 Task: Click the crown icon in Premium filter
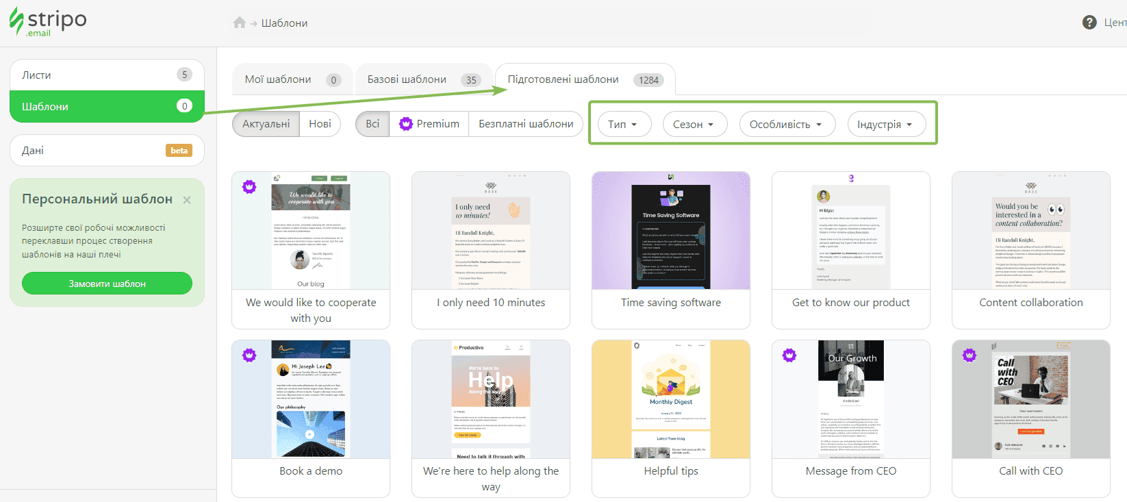click(406, 124)
